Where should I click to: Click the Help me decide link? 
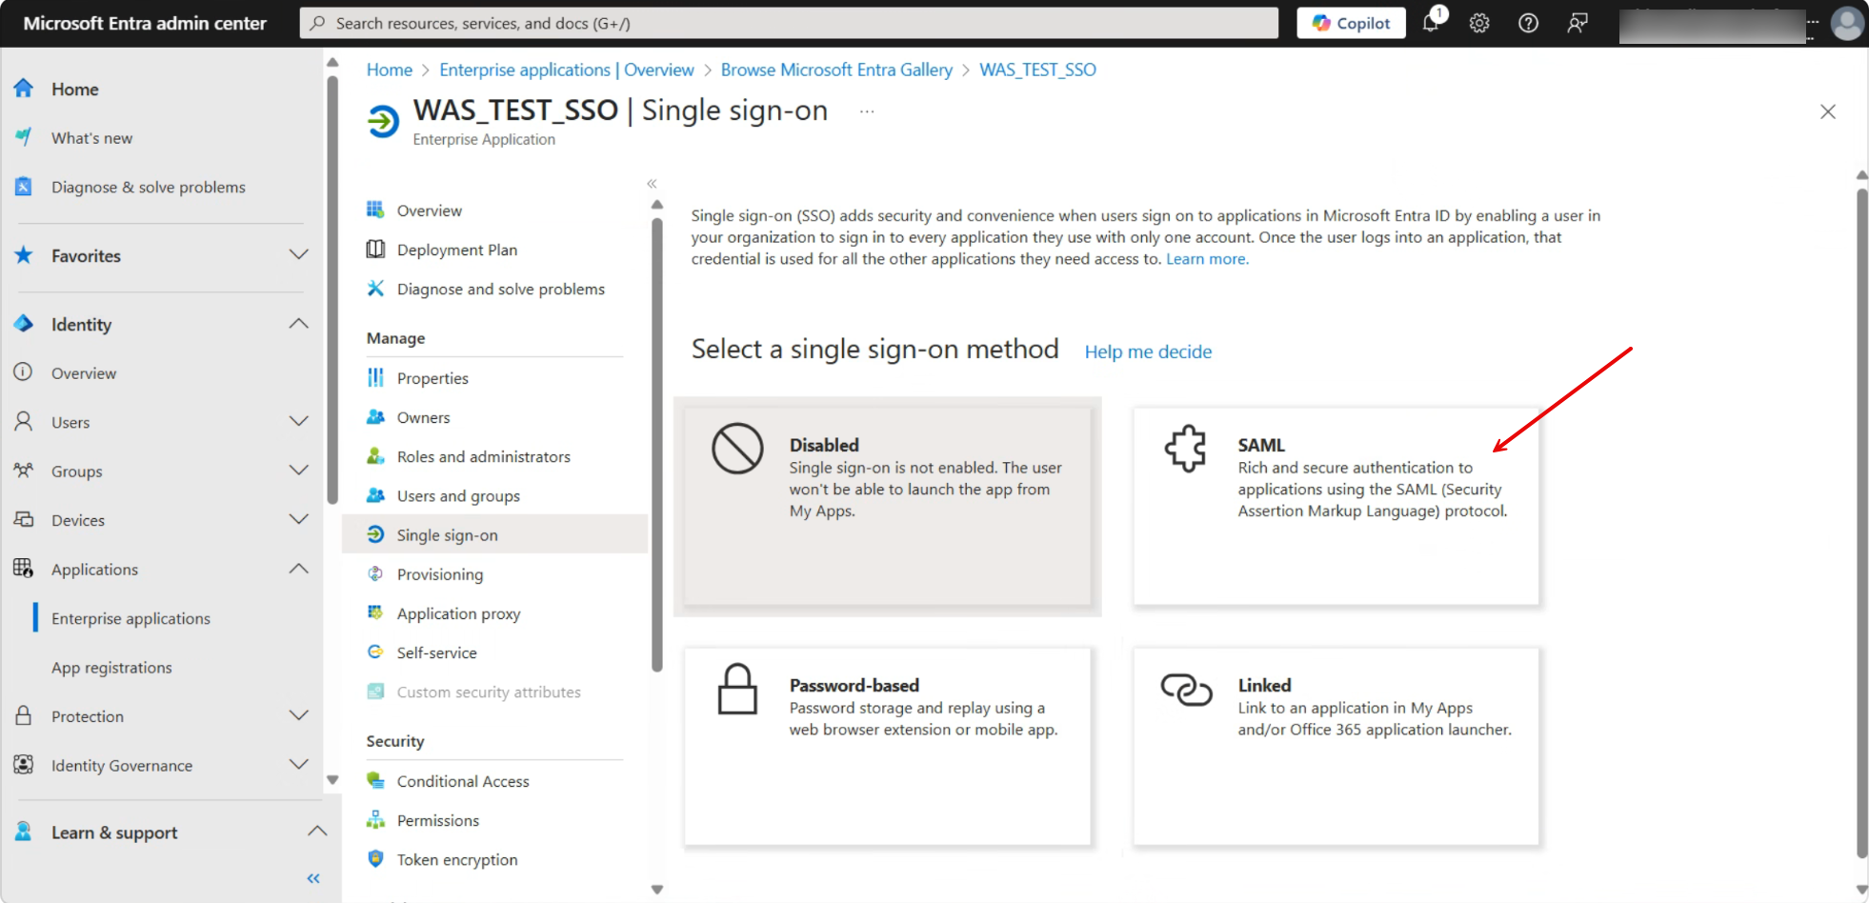(1148, 351)
